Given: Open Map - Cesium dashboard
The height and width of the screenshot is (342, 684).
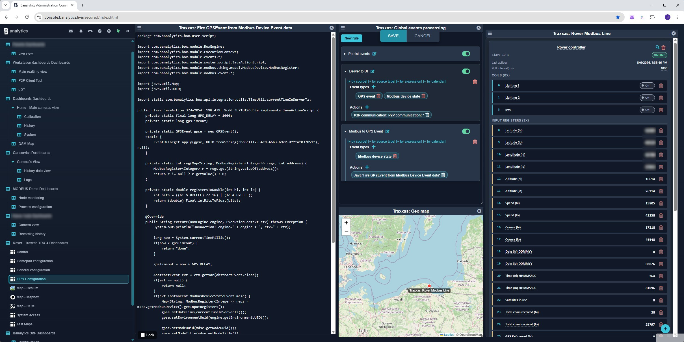Looking at the screenshot, I should (27, 288).
